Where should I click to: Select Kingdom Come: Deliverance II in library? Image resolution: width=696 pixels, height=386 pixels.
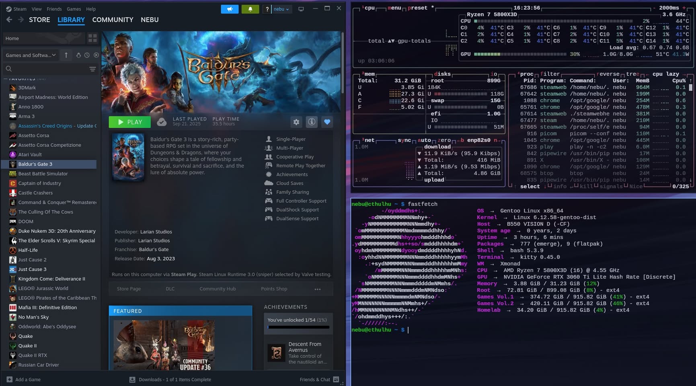pyautogui.click(x=51, y=279)
